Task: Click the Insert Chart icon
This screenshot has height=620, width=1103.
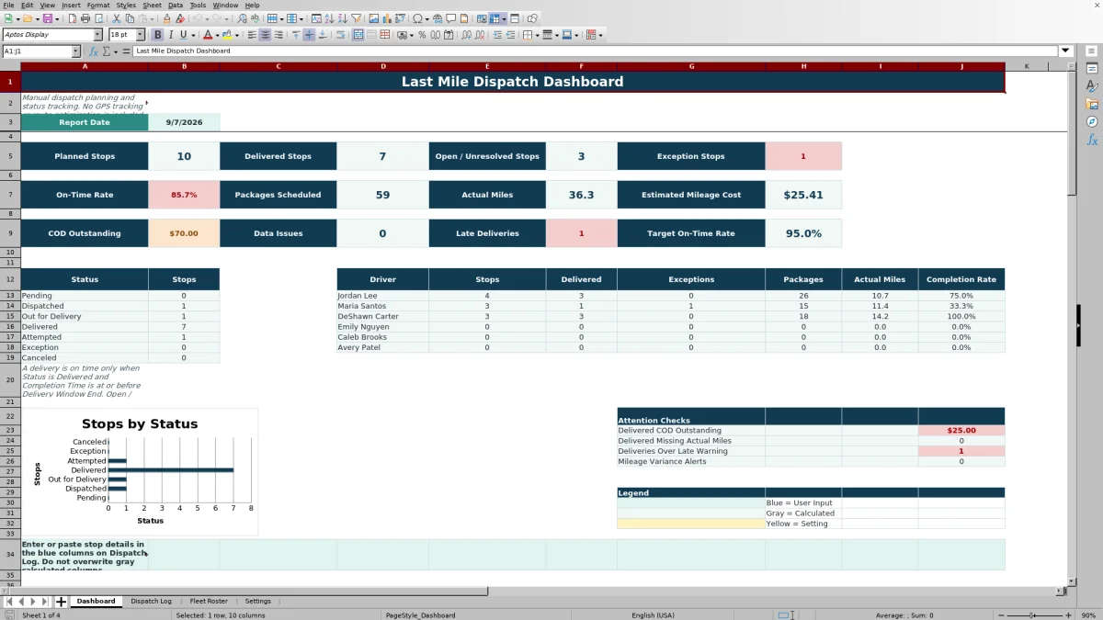Action: [386, 18]
